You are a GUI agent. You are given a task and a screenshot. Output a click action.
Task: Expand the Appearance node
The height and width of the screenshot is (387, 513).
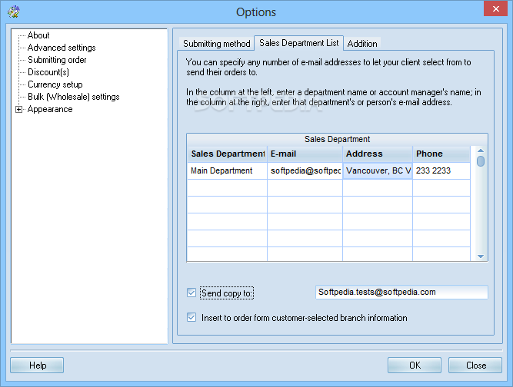(18, 109)
